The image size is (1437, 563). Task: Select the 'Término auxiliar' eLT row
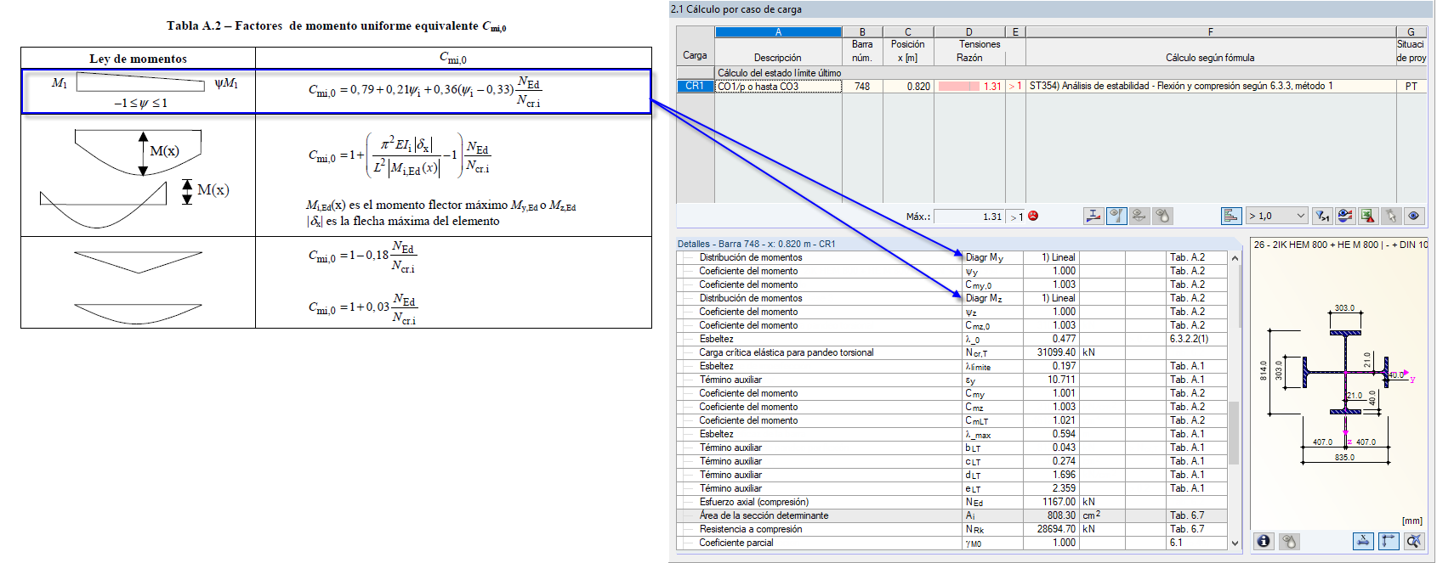(x=952, y=488)
